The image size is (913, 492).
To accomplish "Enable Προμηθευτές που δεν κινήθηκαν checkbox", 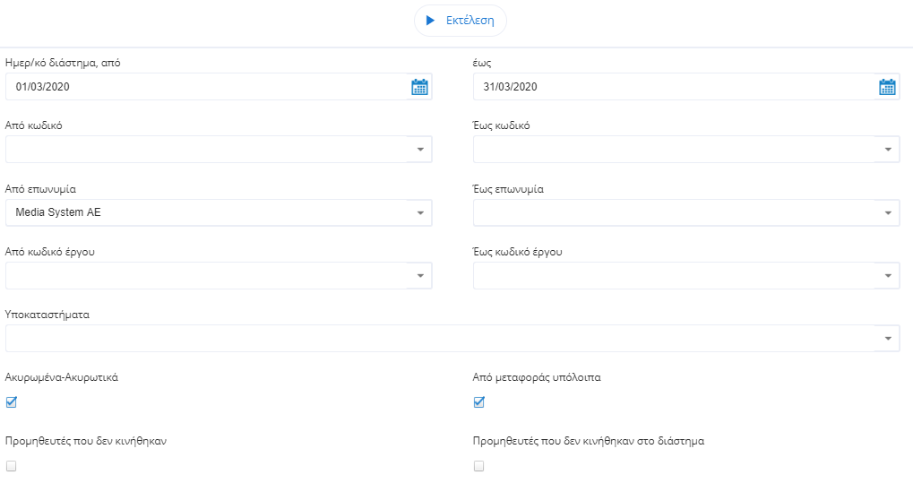I will pyautogui.click(x=12, y=466).
